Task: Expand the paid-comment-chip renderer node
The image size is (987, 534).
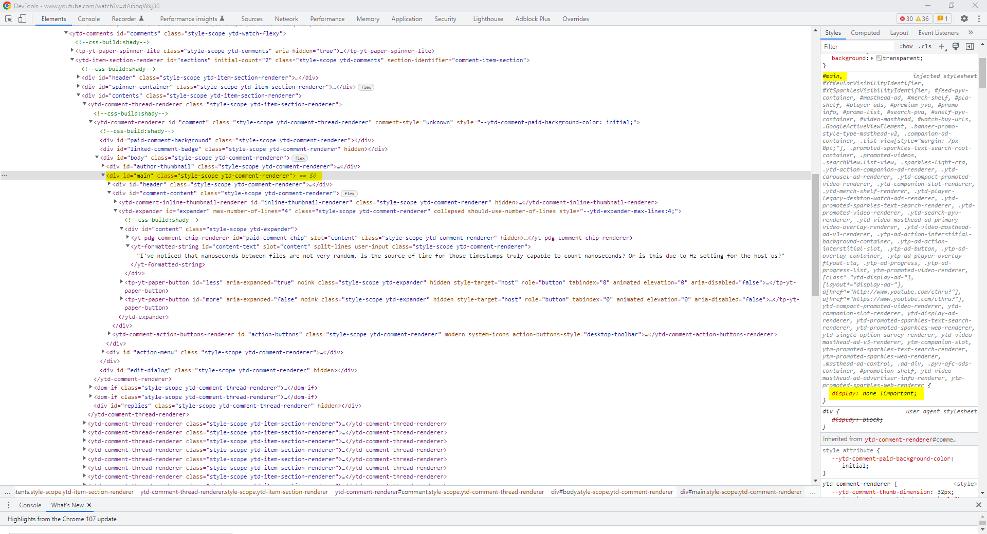Action: pyautogui.click(x=127, y=238)
